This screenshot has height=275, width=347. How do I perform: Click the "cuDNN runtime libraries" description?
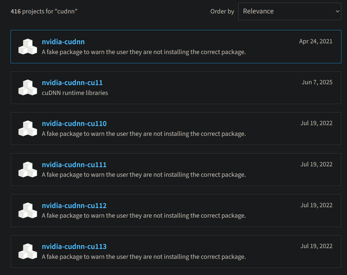pos(75,93)
